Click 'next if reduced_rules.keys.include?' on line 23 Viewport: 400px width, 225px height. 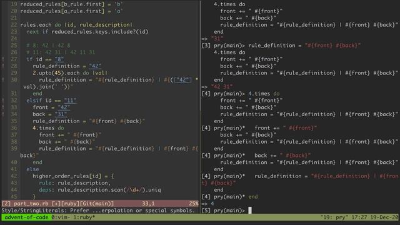(81, 32)
